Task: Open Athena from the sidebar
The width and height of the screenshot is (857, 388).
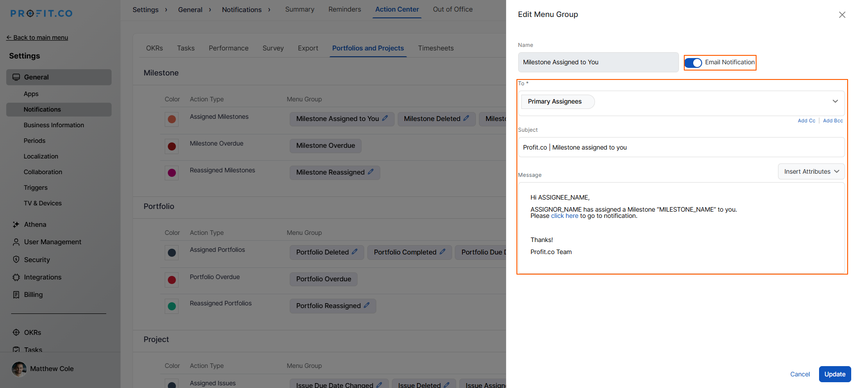Action: point(35,225)
